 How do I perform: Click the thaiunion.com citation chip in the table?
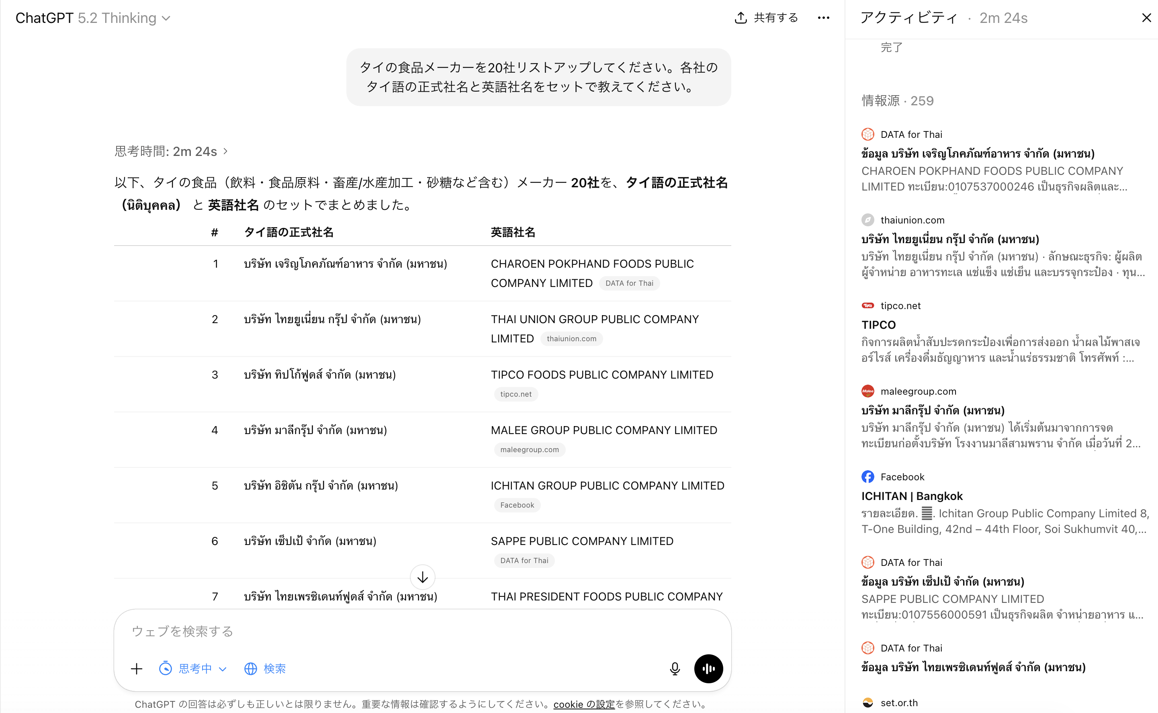pos(571,338)
